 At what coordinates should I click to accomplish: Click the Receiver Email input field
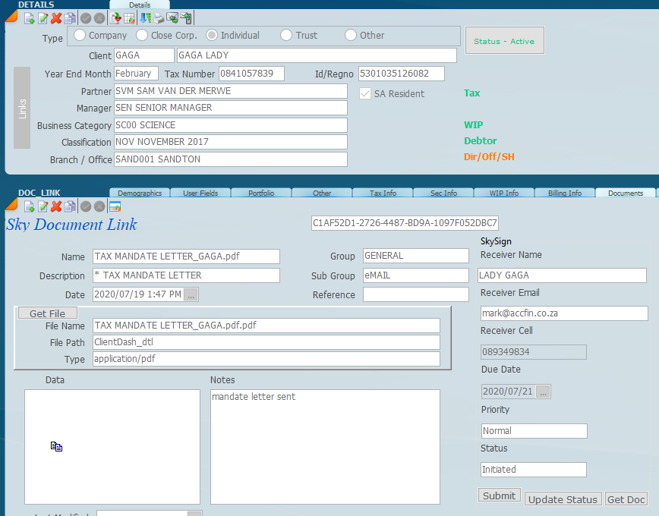tap(563, 313)
